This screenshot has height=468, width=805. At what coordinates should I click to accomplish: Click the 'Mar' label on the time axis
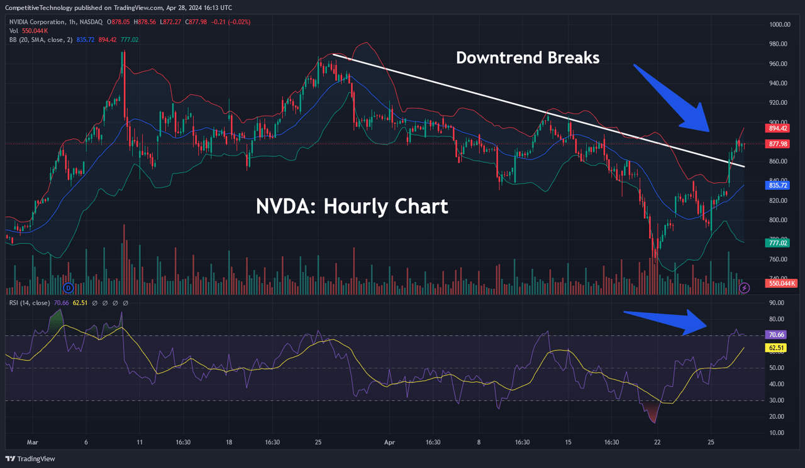coord(32,442)
